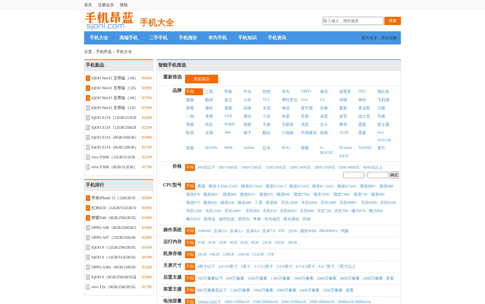This screenshot has width=485, height=304.
Task: Pick 3200万像素 under 前置主摄
Action: coord(333,290)
